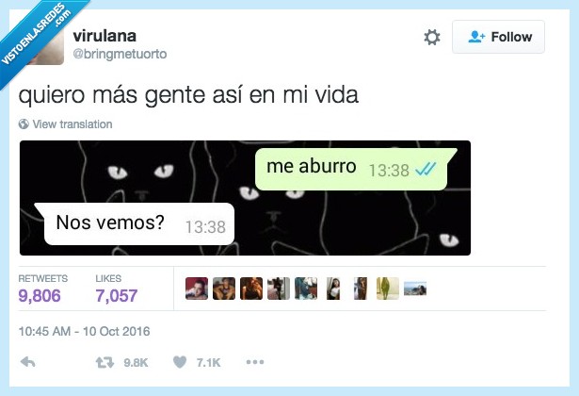
Task: Follow the virulana account
Action: pos(498,37)
